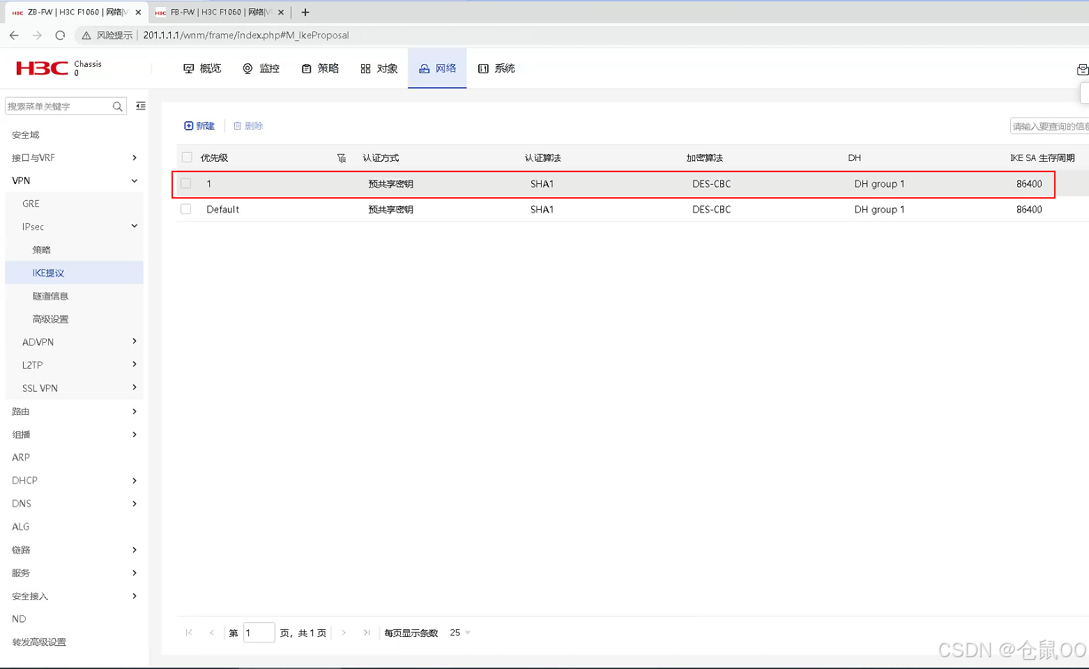Click the 新建 (New) icon to create proposal
This screenshot has width=1089, height=669.
pos(190,125)
